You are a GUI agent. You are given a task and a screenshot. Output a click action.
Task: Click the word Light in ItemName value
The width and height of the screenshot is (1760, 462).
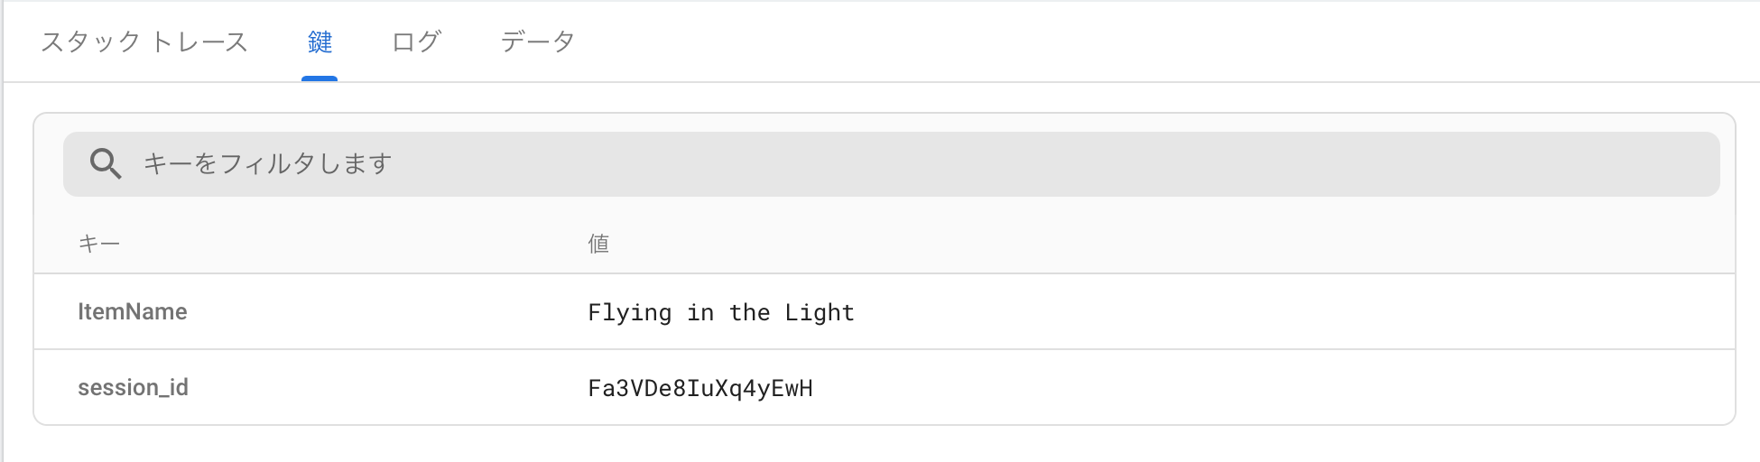(x=819, y=313)
